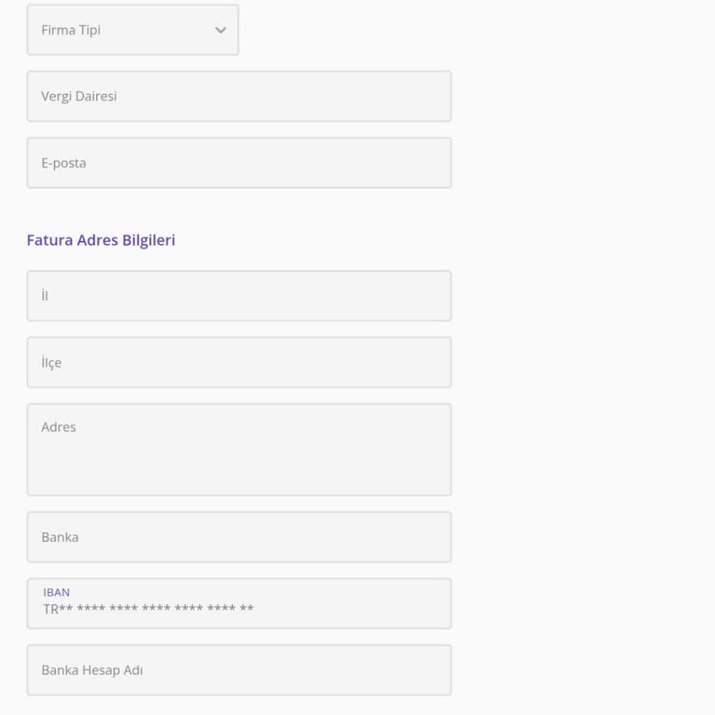Click the Fatura Adres Bilgileri heading
The height and width of the screenshot is (715, 715).
(101, 240)
